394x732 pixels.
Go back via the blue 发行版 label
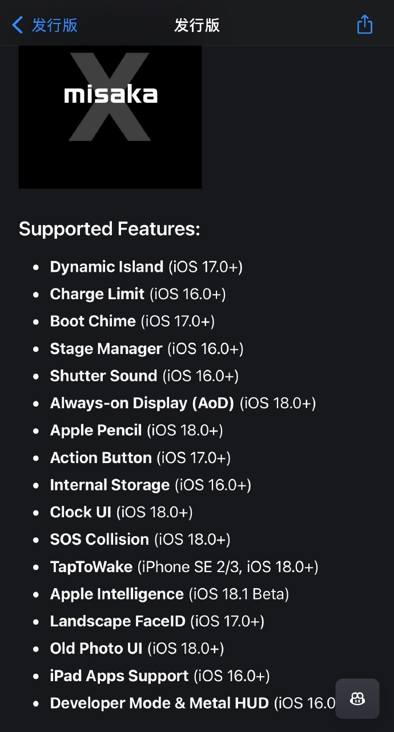pos(54,25)
